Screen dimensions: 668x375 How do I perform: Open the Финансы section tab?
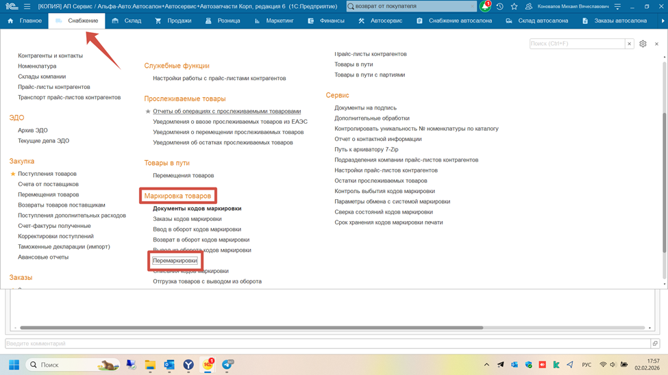326,21
